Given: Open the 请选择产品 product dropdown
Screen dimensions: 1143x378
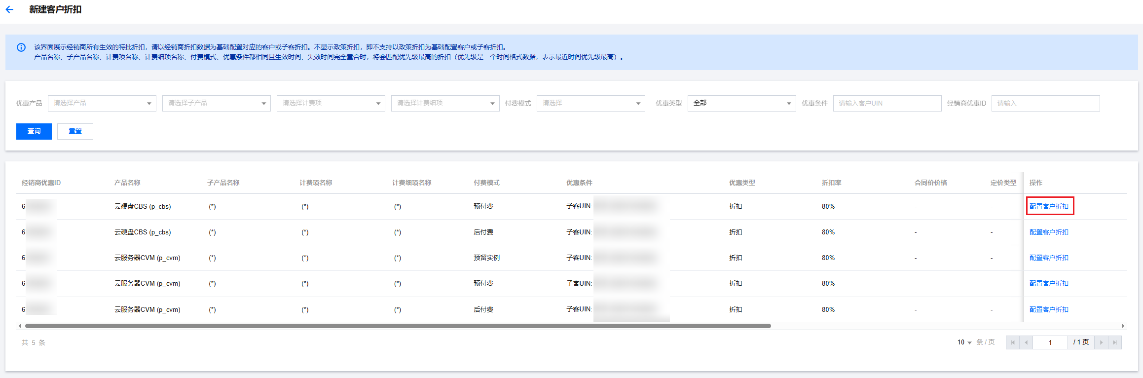Looking at the screenshot, I should coord(102,103).
